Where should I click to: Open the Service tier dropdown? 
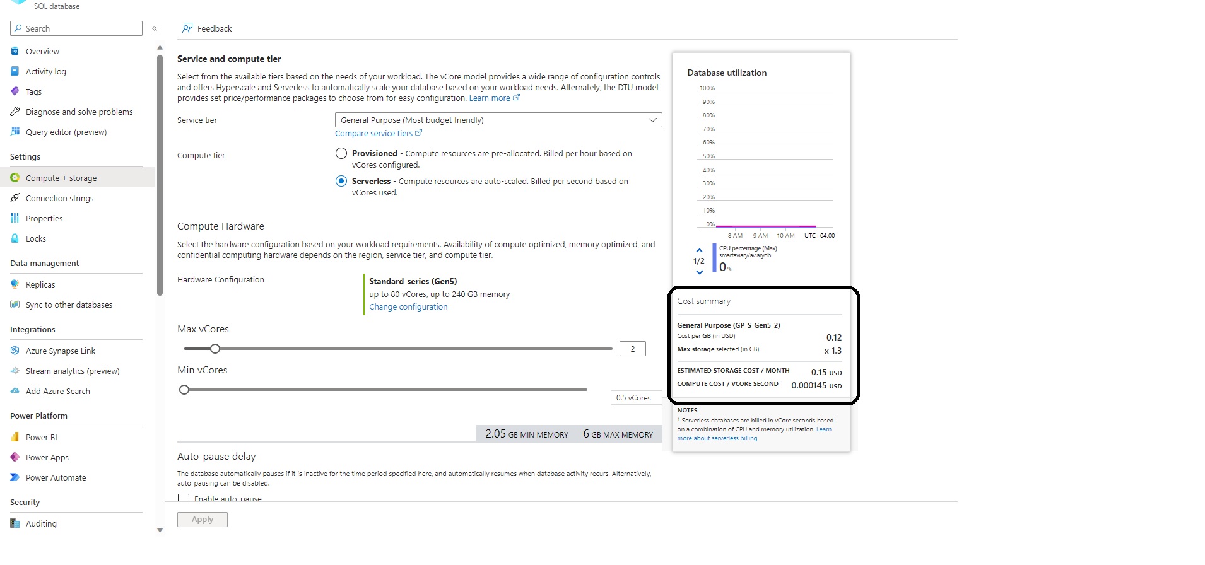point(498,120)
